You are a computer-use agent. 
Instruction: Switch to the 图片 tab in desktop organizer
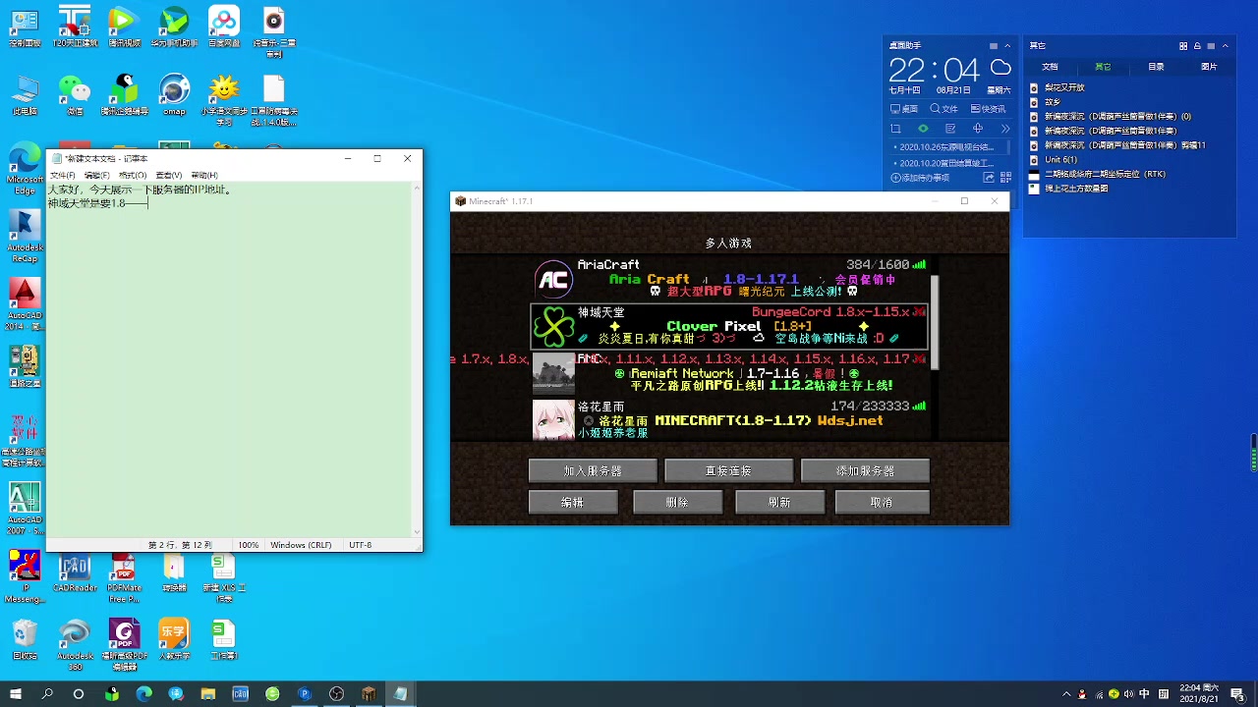tap(1209, 67)
